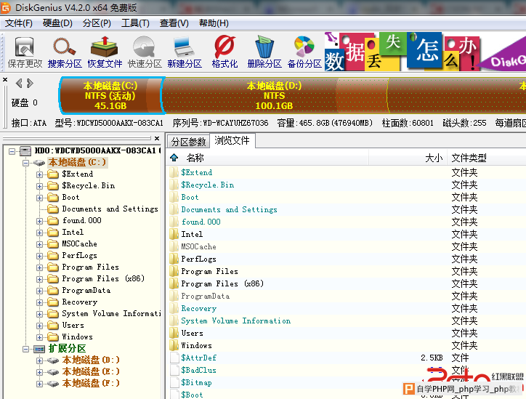Viewport: 526px width, 399px height.
Task: Click the Intel folder icon in file list
Action: pyautogui.click(x=174, y=234)
